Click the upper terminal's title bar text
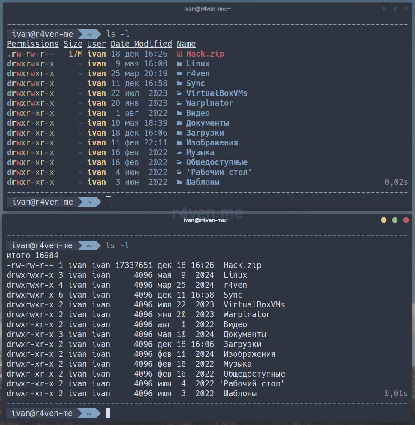The height and width of the screenshot is (425, 415). tap(207, 9)
